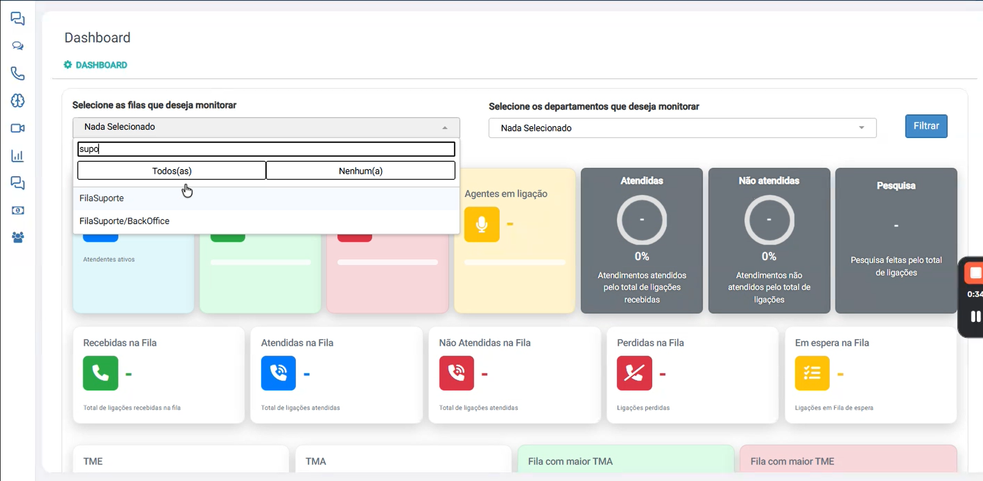Image resolution: width=983 pixels, height=481 pixels.
Task: Click the yellow Em espera na Fila list icon
Action: 812,373
